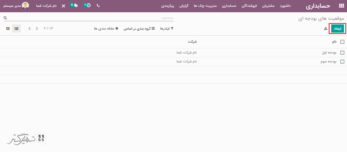Click the download/import icon beside ایجاد
Image resolution: width=347 pixels, height=152 pixels.
(x=326, y=28)
